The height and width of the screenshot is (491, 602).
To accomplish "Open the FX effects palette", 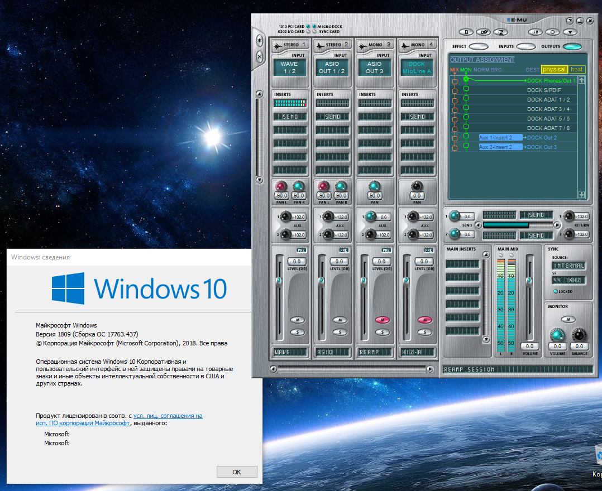I will click(536, 32).
